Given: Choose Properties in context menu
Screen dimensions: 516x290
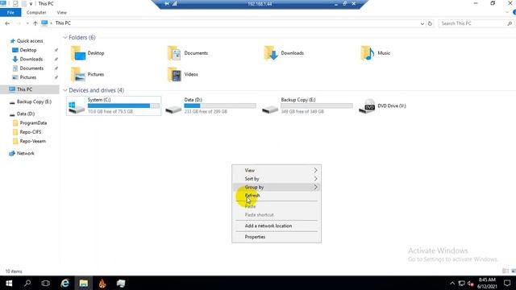Looking at the screenshot, I should click(x=277, y=237).
